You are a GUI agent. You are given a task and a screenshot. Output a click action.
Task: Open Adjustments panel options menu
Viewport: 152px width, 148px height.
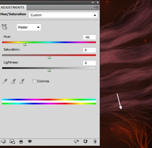96,7
